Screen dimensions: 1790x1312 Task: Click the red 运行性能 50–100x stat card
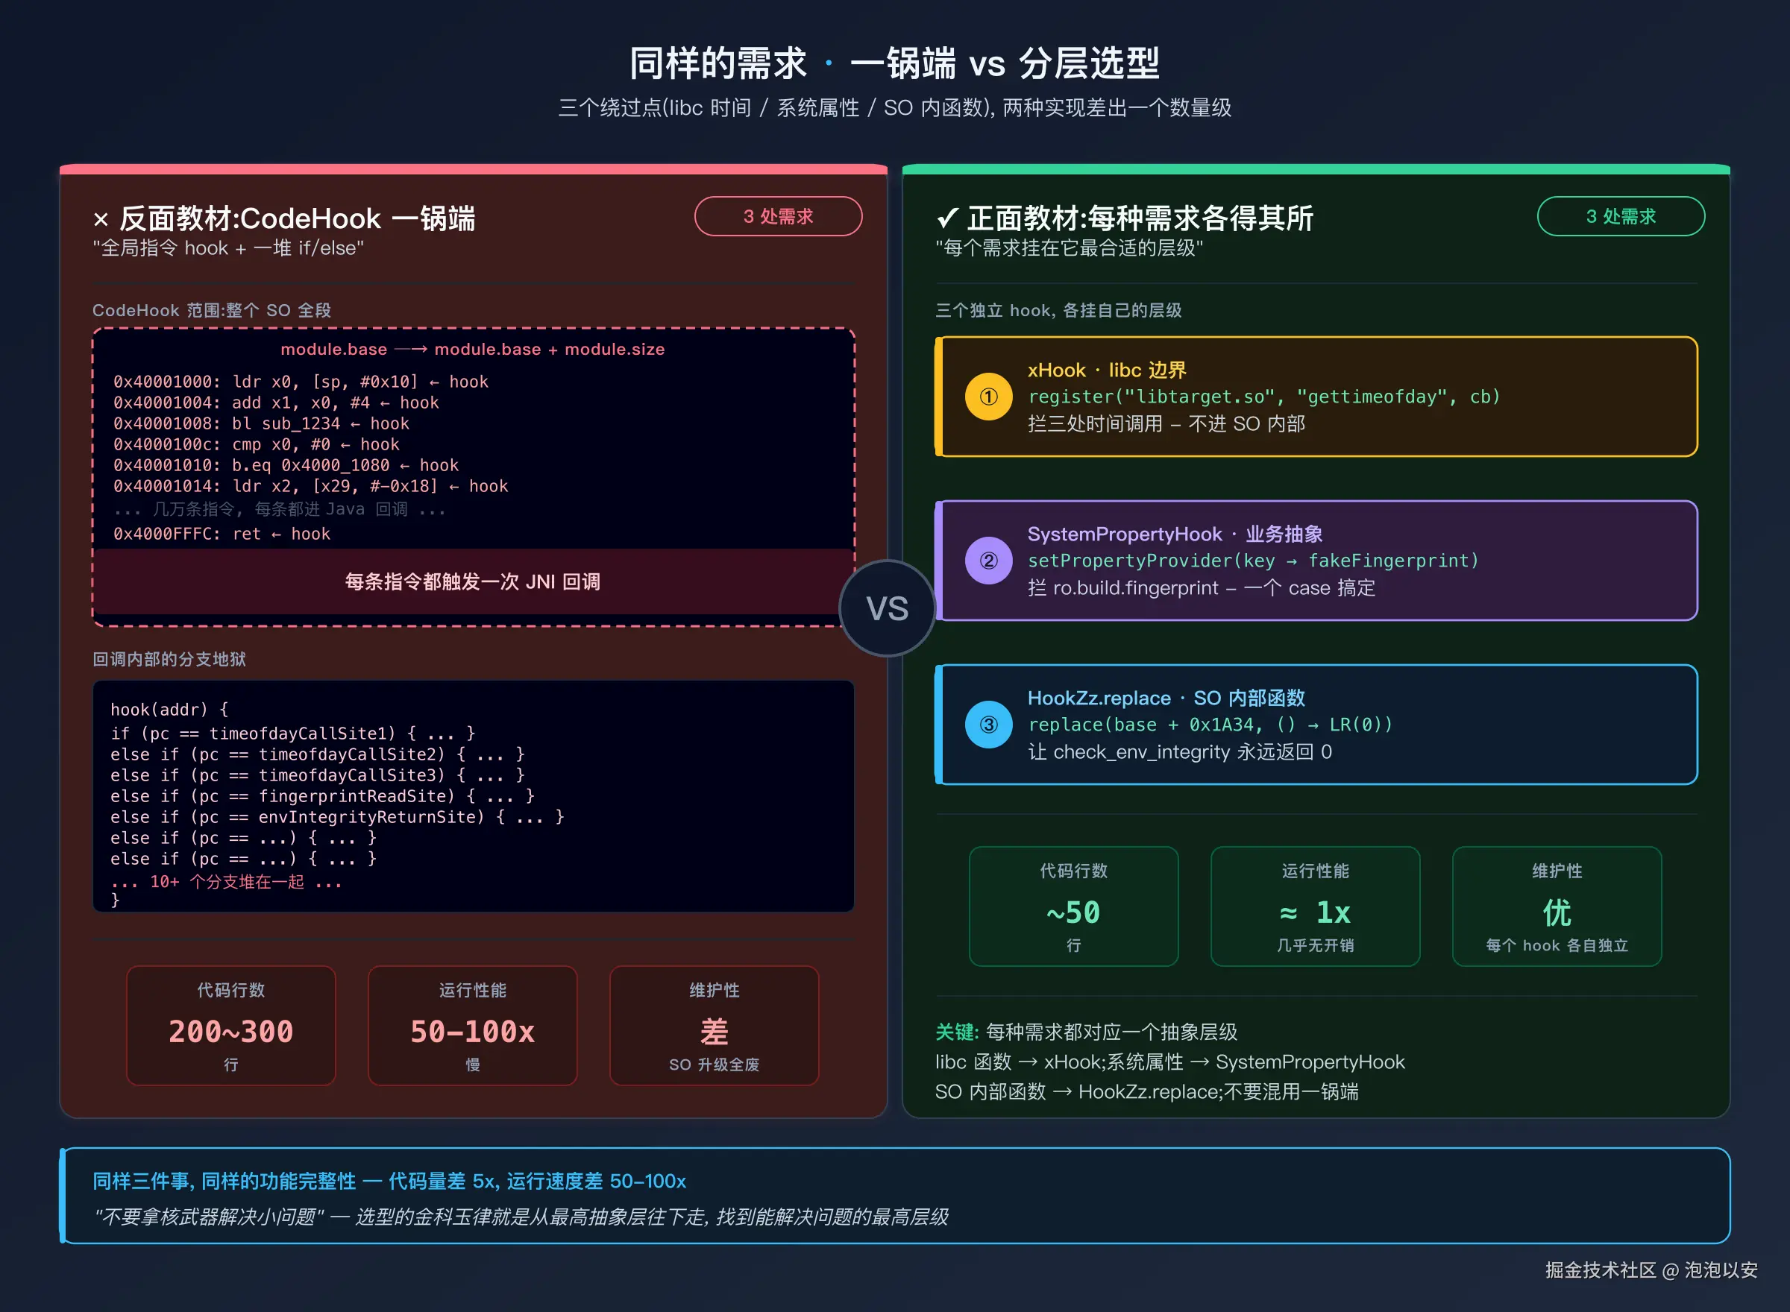point(473,1025)
